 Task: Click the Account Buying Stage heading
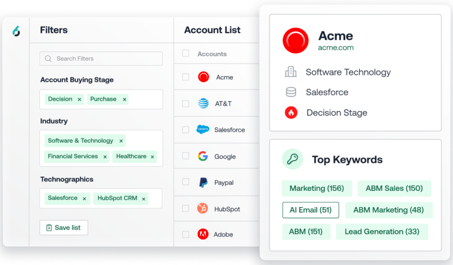77,80
